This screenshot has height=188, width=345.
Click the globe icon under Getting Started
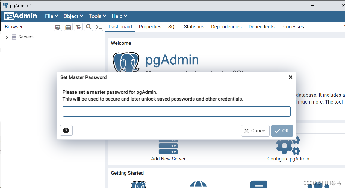pos(198,184)
